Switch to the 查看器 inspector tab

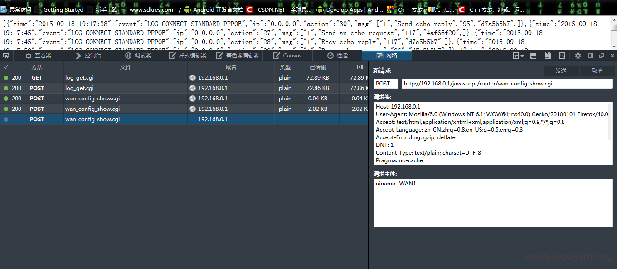(x=38, y=56)
